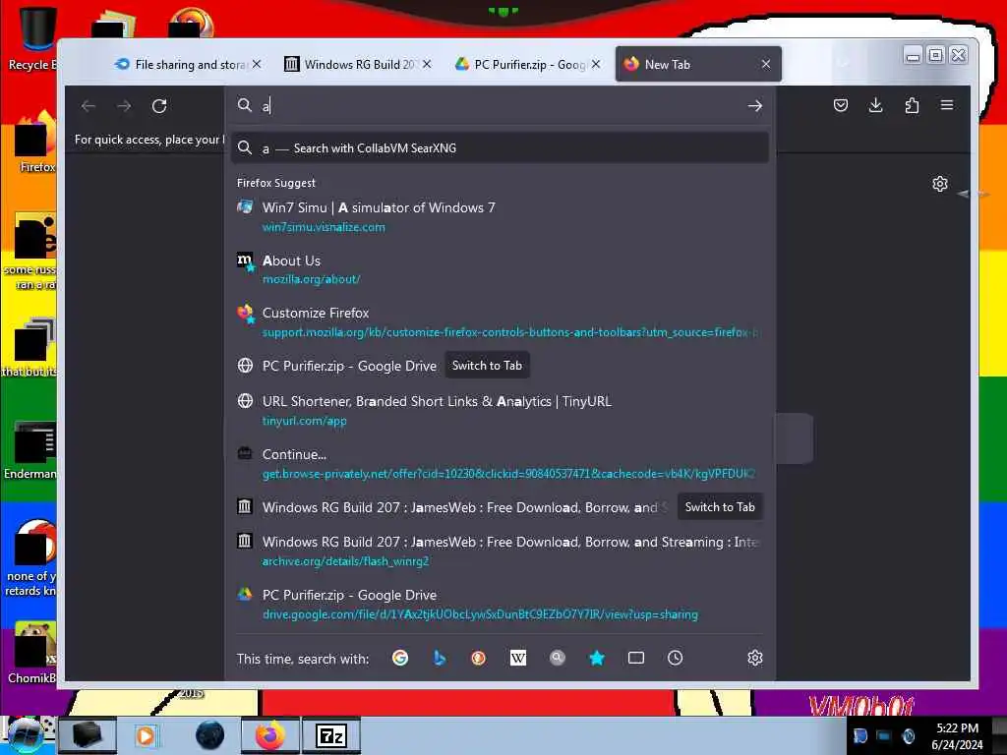The image size is (1007, 755).
Task: Search this time with Wikipedia icon
Action: (517, 658)
